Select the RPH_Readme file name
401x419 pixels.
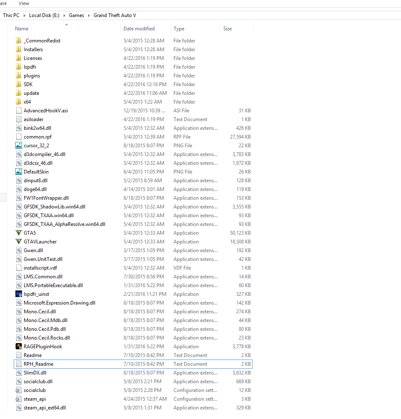click(x=38, y=364)
